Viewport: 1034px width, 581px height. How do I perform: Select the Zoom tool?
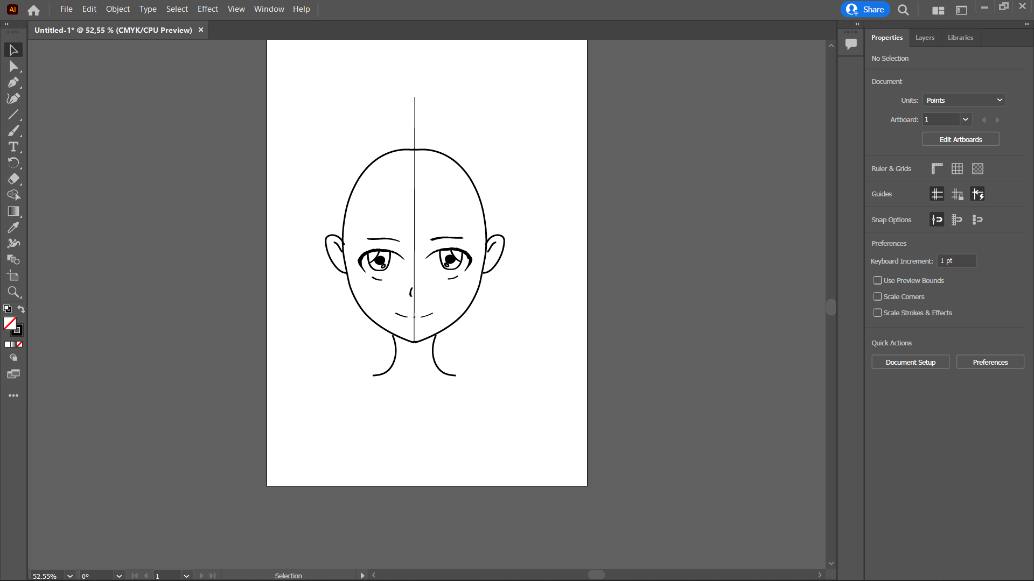(13, 292)
